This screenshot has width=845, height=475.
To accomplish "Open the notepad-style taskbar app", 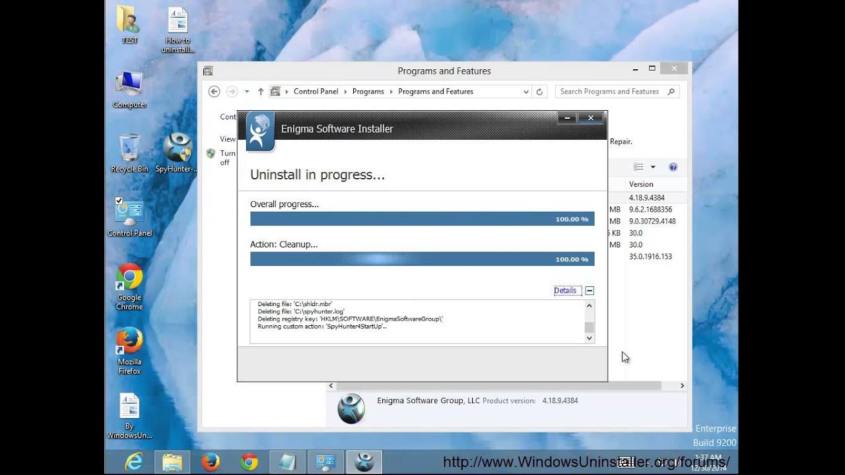I will (287, 462).
